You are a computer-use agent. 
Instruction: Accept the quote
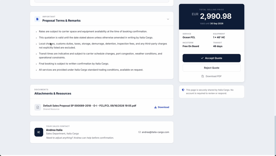[x=212, y=58]
